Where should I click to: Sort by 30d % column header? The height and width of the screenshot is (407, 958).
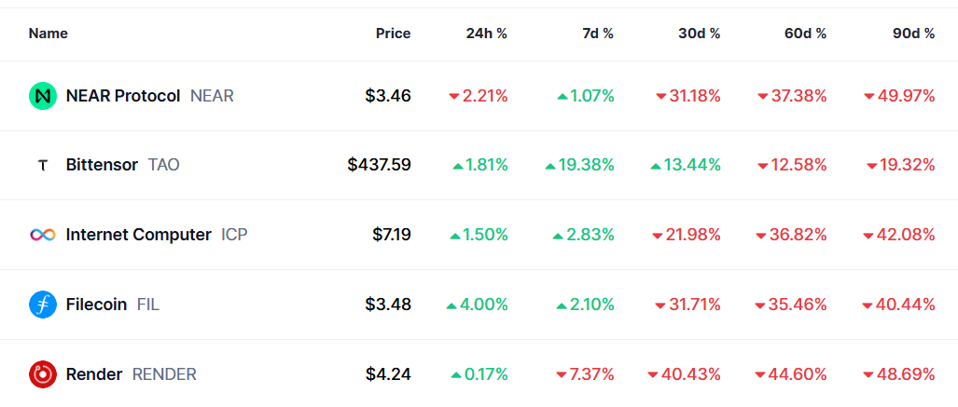[x=700, y=34]
